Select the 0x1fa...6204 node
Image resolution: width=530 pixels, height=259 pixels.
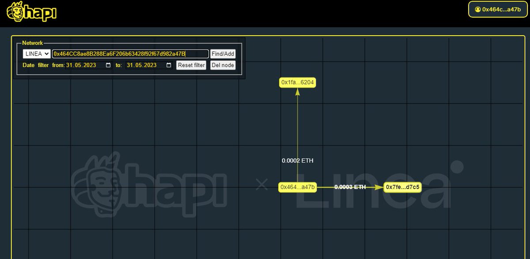tap(298, 82)
